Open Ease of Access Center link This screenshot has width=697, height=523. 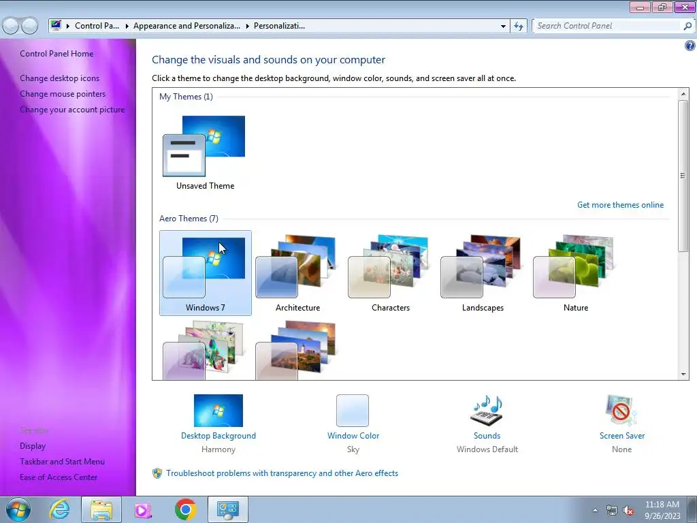(x=59, y=477)
